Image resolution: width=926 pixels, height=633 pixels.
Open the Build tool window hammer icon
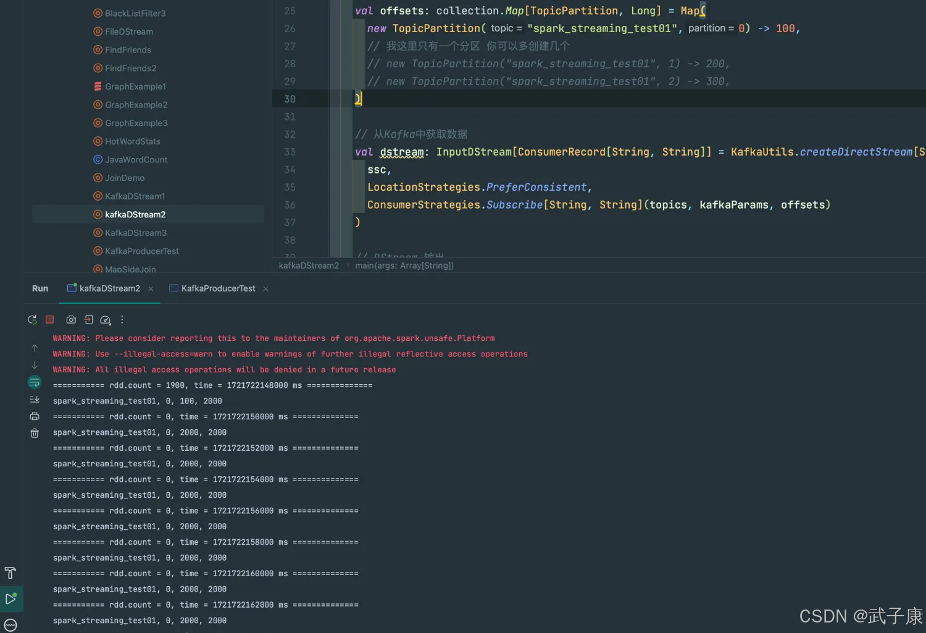pyautogui.click(x=10, y=573)
